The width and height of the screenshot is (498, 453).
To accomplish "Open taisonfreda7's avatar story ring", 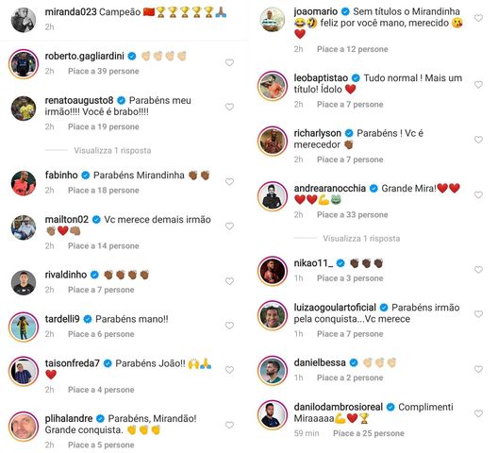I will tap(24, 371).
